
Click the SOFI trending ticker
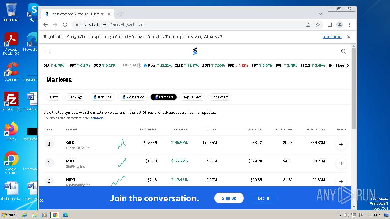[213, 65]
